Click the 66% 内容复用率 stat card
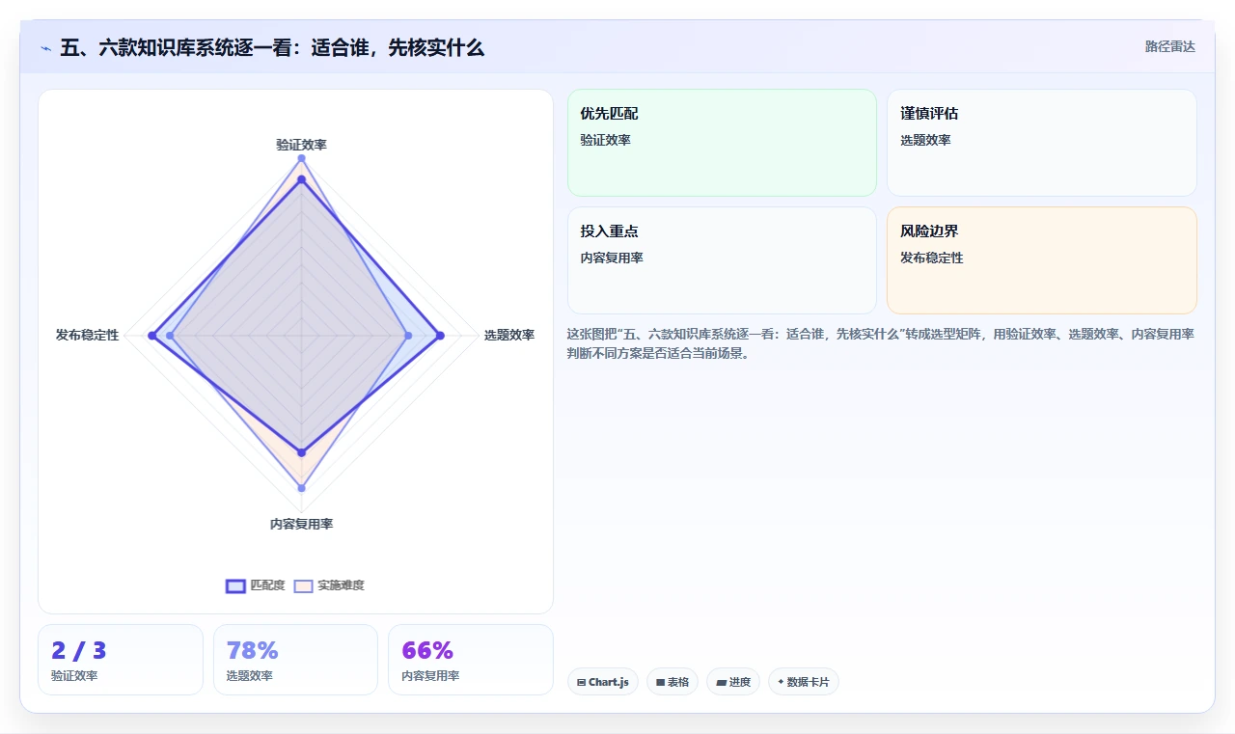The image size is (1235, 734). pos(471,660)
